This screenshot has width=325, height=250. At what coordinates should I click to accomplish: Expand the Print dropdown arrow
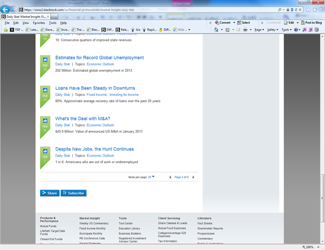point(250,30)
